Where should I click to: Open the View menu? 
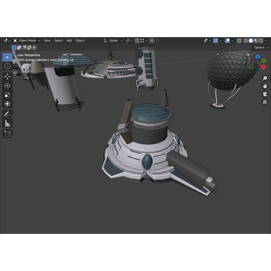pos(47,40)
